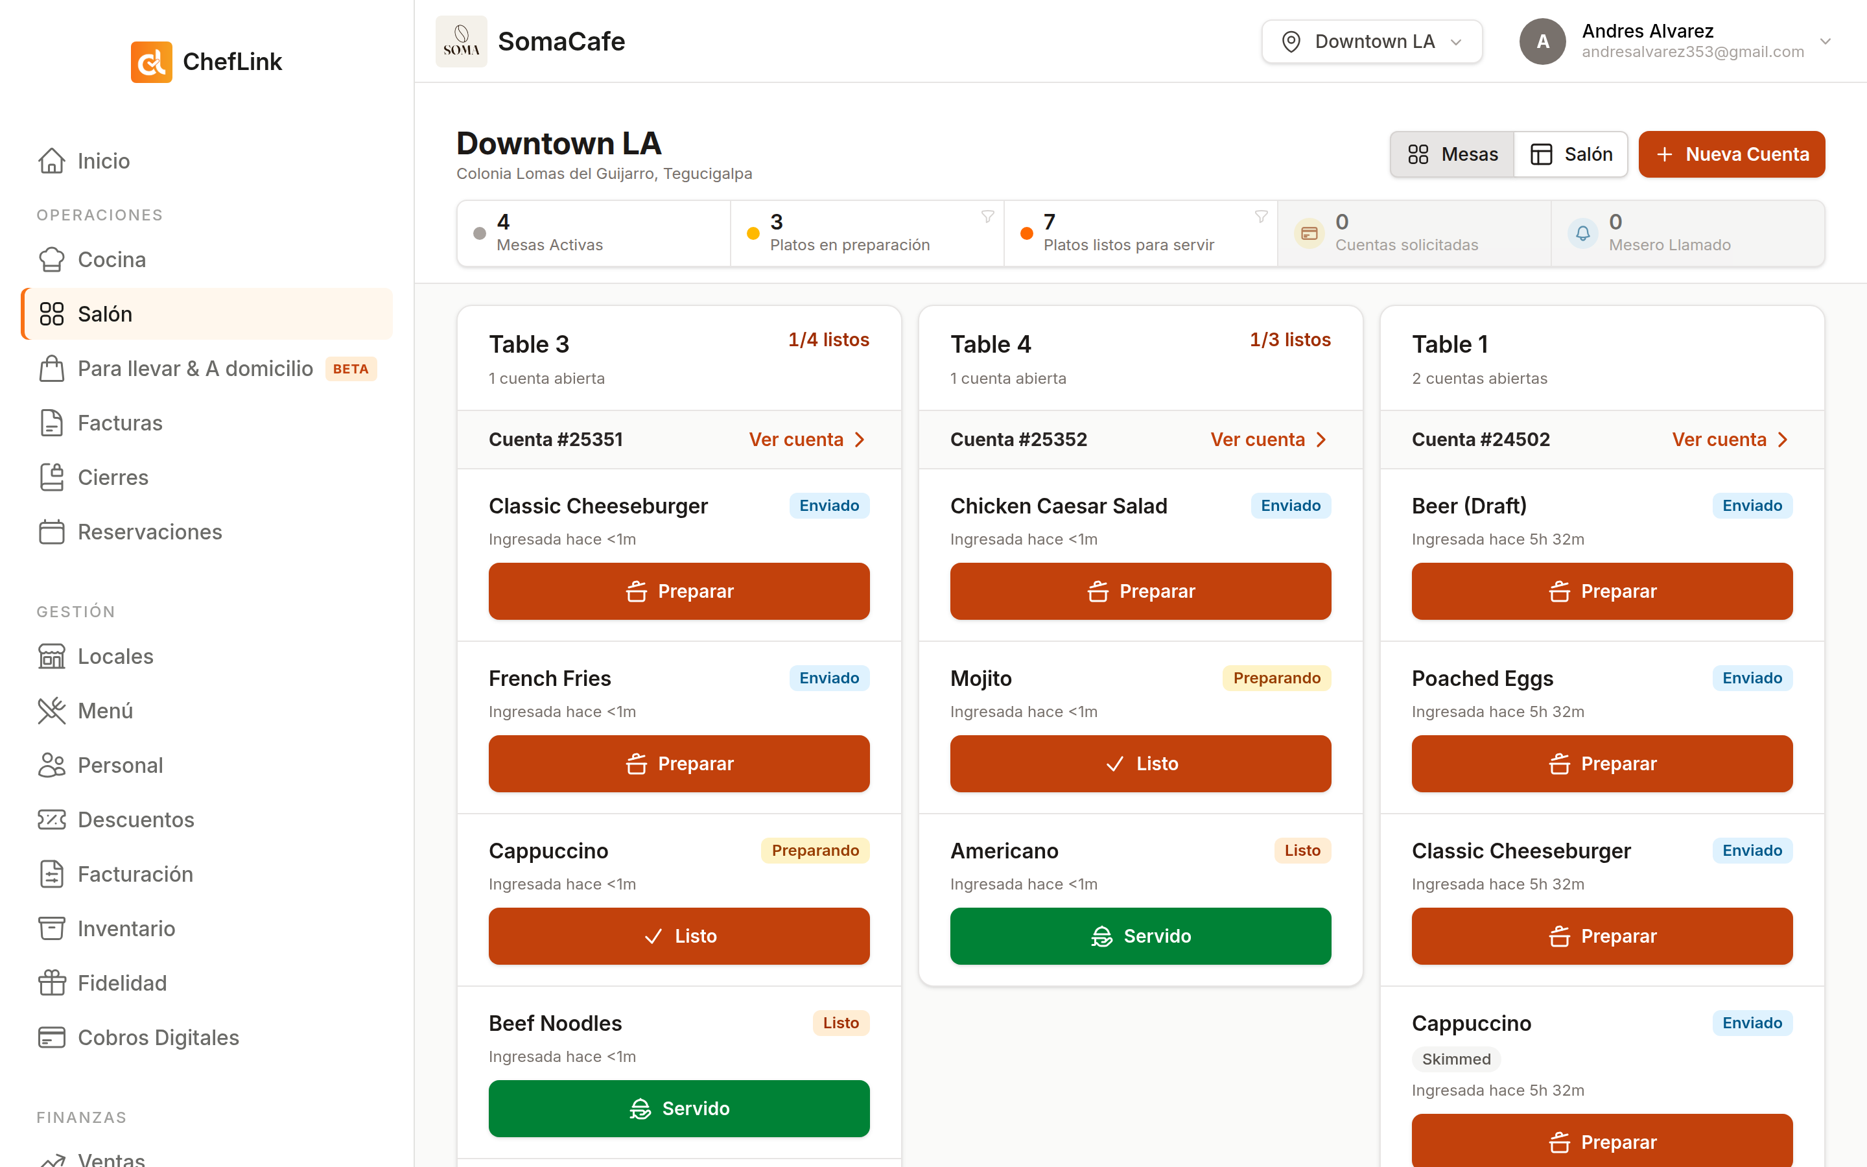Open Reservaciones calendar icon
Screen dimensions: 1867x1167
52,532
